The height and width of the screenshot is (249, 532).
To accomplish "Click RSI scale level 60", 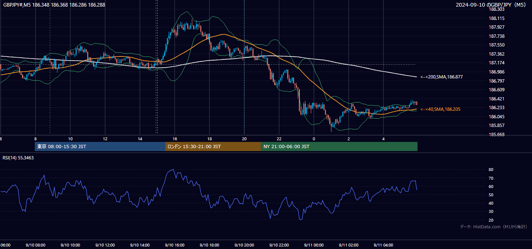I will [x=491, y=186].
